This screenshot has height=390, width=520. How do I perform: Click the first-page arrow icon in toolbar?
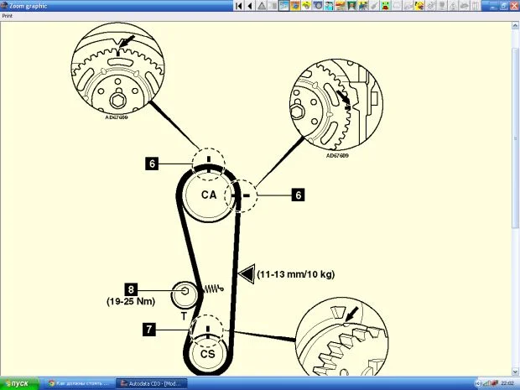(239, 6)
